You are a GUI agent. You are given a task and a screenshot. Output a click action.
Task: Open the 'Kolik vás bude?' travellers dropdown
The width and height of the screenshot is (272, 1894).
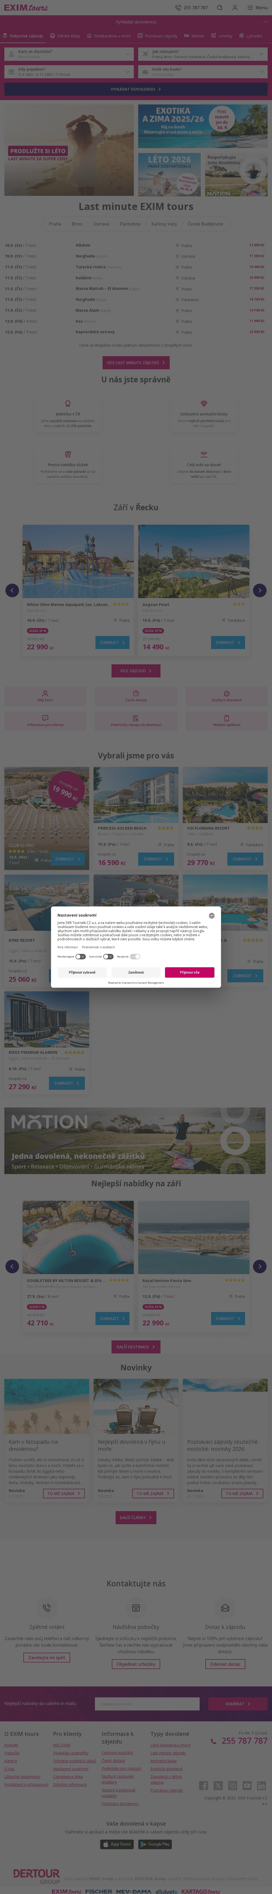pyautogui.click(x=202, y=72)
